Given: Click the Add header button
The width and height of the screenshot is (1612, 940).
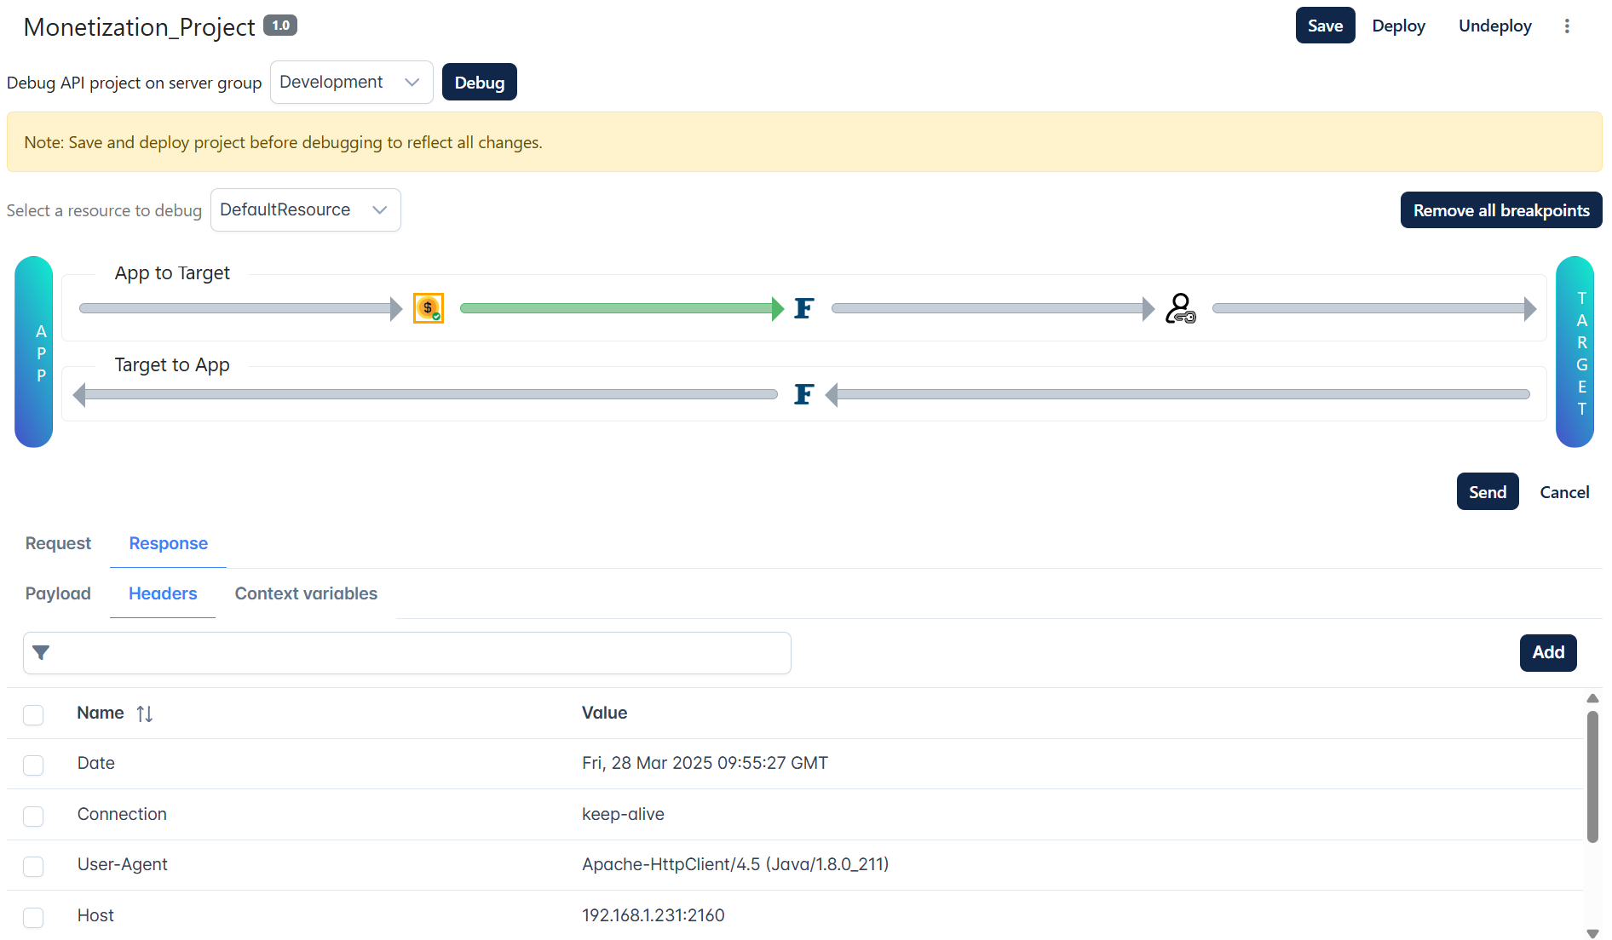Looking at the screenshot, I should tap(1547, 653).
